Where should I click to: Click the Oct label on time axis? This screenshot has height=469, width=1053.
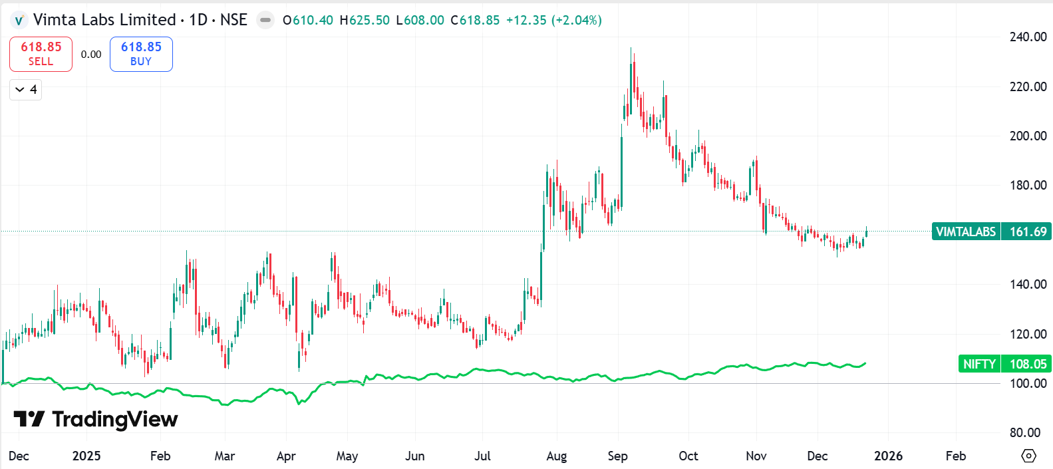click(688, 456)
